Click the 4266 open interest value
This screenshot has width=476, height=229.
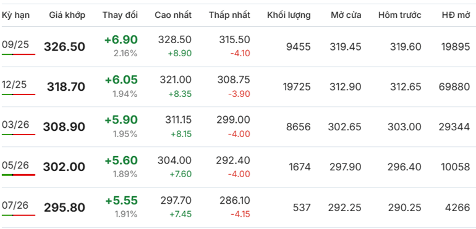click(x=457, y=208)
